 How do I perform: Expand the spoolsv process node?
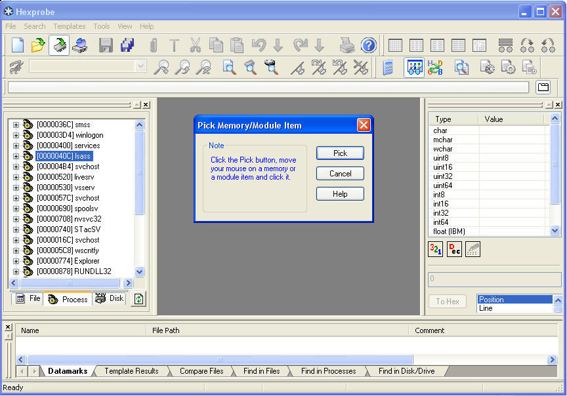click(x=16, y=208)
